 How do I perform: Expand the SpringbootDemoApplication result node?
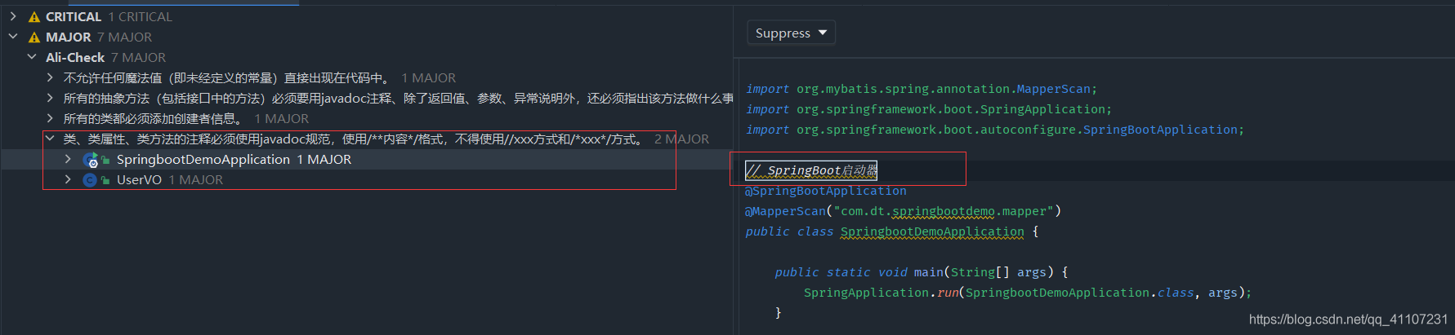(x=69, y=159)
